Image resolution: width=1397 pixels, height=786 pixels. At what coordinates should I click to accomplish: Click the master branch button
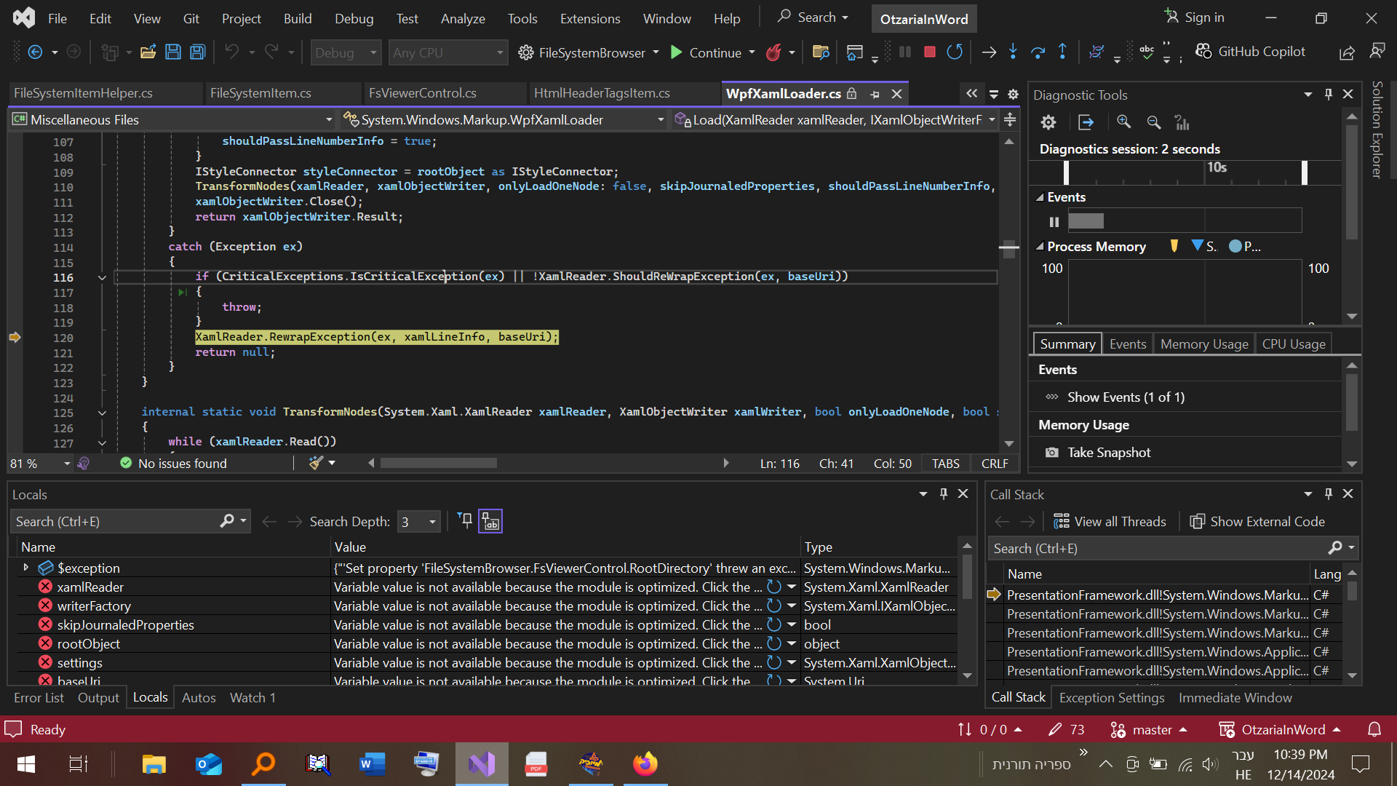coord(1150,729)
